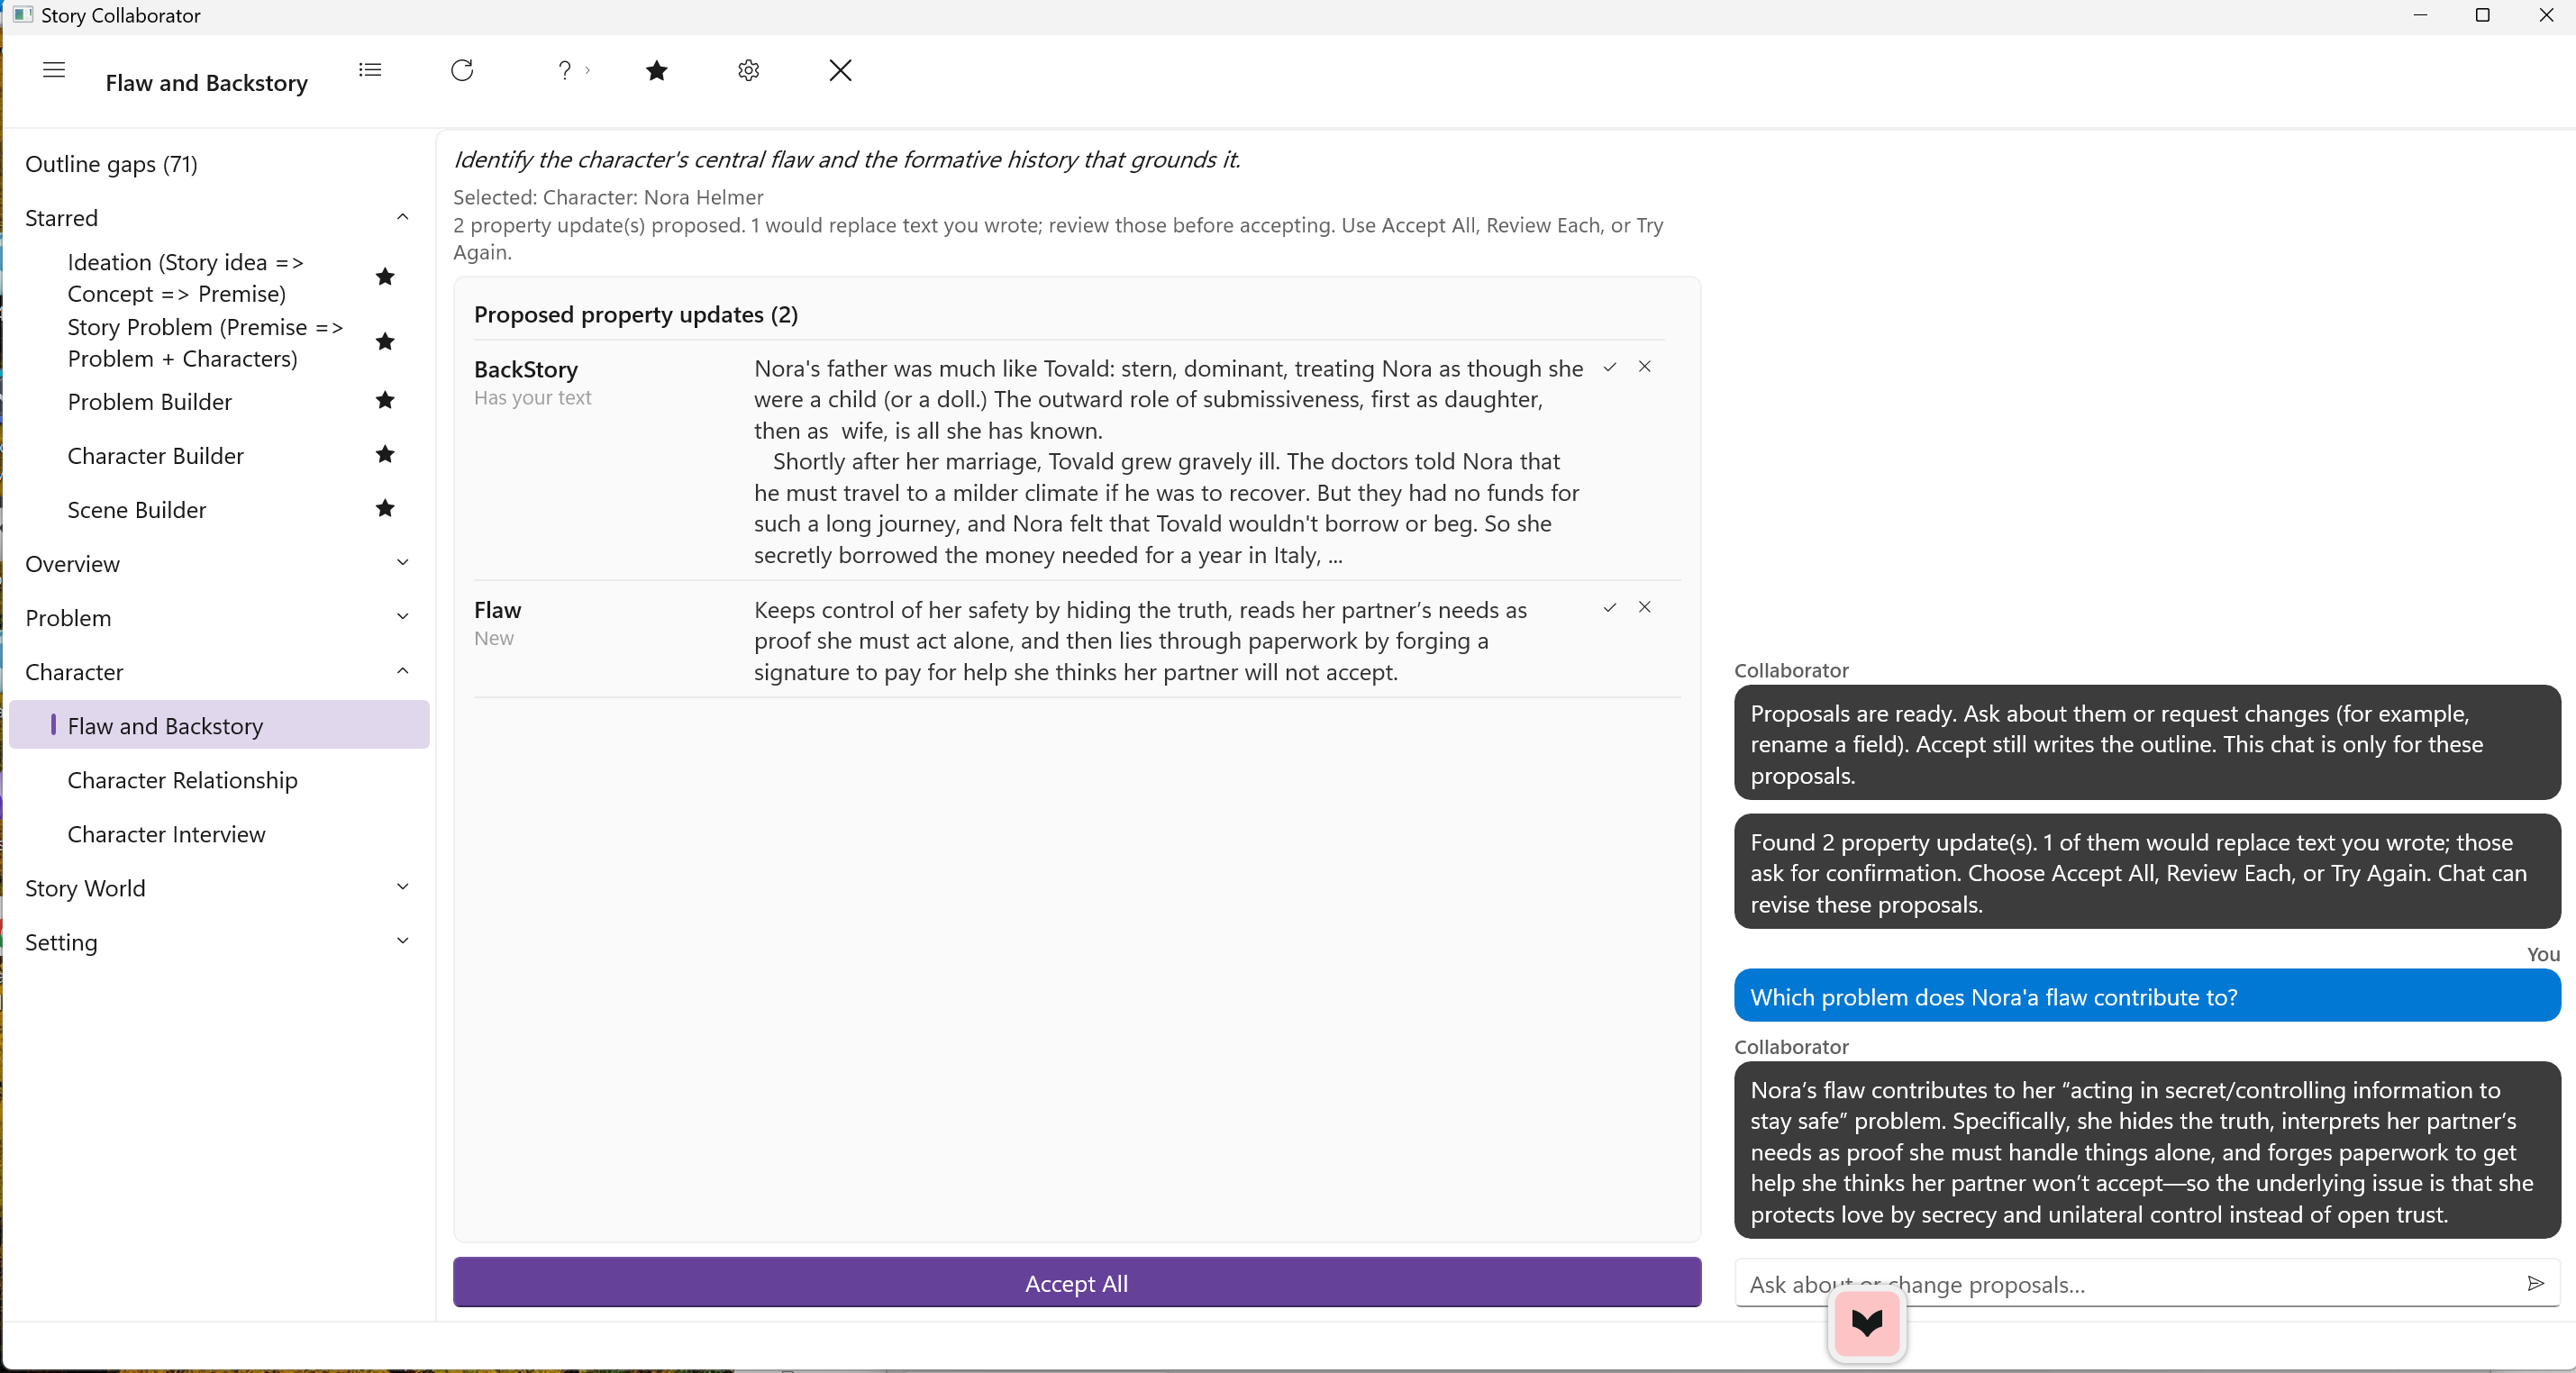Viewport: 2576px width, 1373px height.
Task: Accept the Flaw proposal checkmark
Action: coord(1610,607)
